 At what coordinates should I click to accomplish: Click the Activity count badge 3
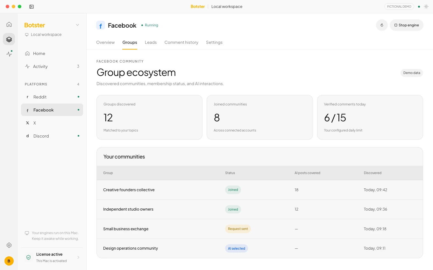[x=78, y=66]
